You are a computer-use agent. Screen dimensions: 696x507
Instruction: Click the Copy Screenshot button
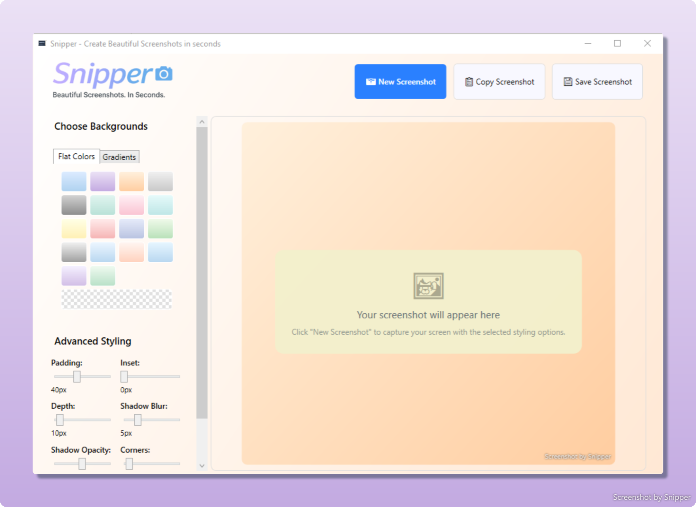[499, 82]
